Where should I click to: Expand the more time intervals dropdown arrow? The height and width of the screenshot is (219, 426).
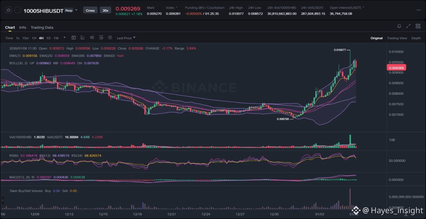click(65, 38)
